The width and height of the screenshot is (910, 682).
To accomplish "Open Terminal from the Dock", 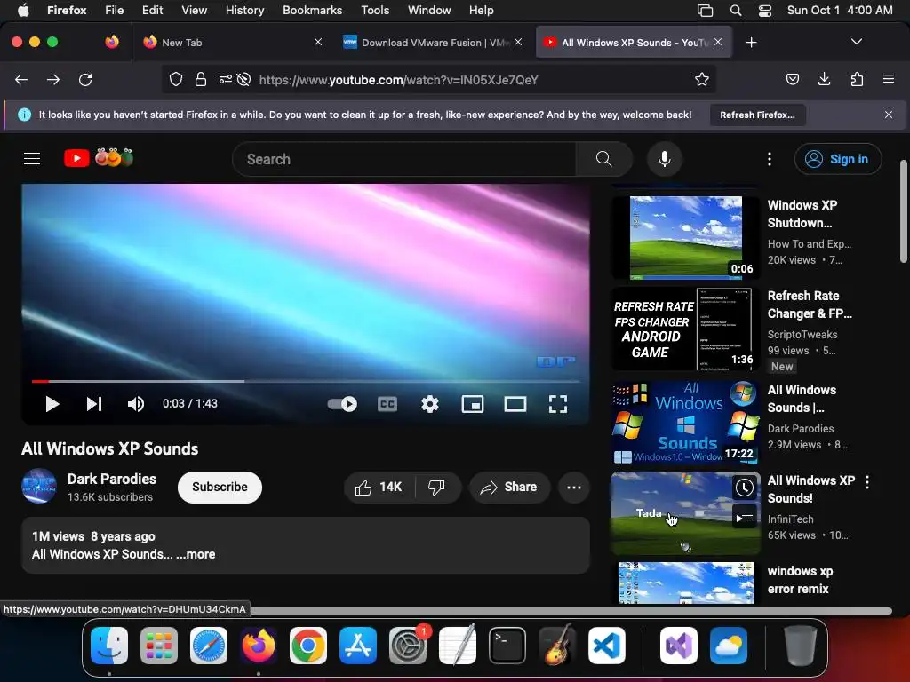I will (507, 646).
